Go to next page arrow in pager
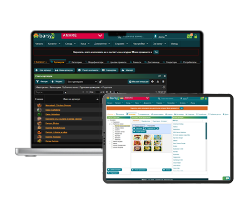 107,92
